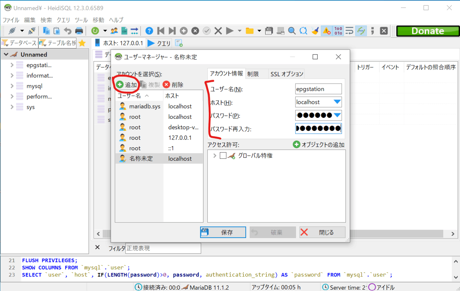Click the disconnect plug icon in toolbar

tap(32, 31)
